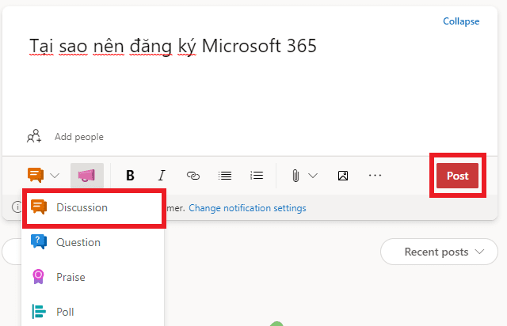Open more formatting options ellipsis
The image size is (507, 326).
tap(375, 176)
